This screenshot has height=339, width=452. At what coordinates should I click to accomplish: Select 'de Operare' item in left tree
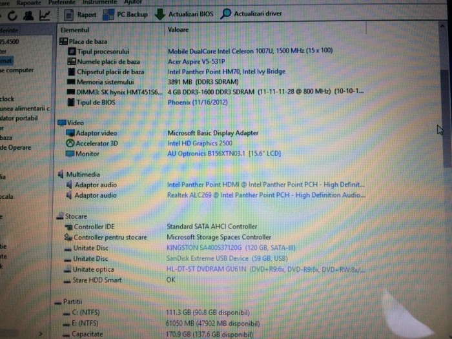[15, 148]
